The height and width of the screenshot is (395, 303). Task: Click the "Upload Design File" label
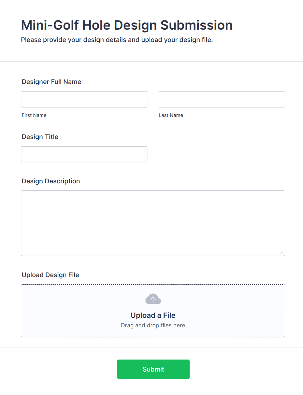pyautogui.click(x=50, y=275)
